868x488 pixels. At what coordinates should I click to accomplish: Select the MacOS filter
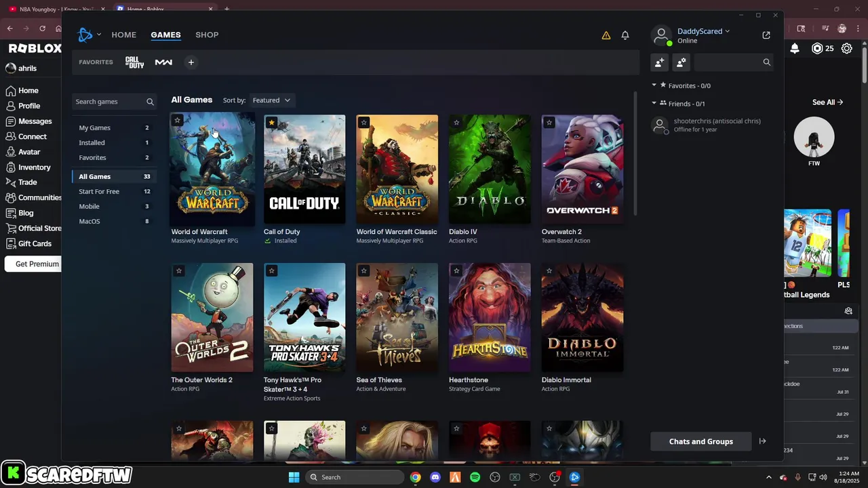point(114,221)
